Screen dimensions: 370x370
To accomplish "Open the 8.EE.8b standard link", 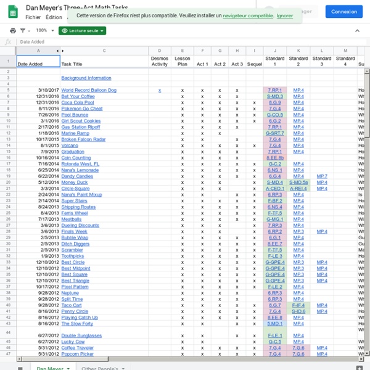I will [274, 158].
